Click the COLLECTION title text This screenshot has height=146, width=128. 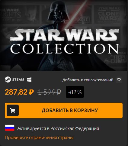pos(65,49)
